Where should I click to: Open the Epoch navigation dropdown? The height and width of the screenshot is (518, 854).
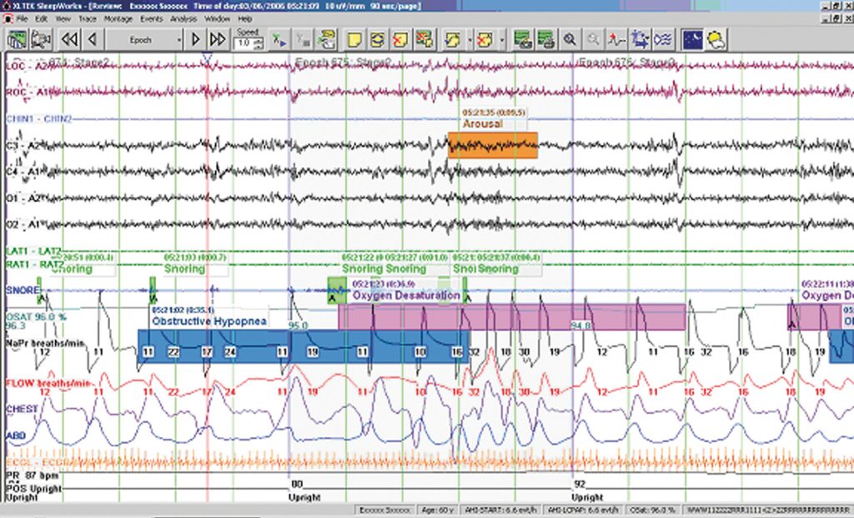coord(178,39)
